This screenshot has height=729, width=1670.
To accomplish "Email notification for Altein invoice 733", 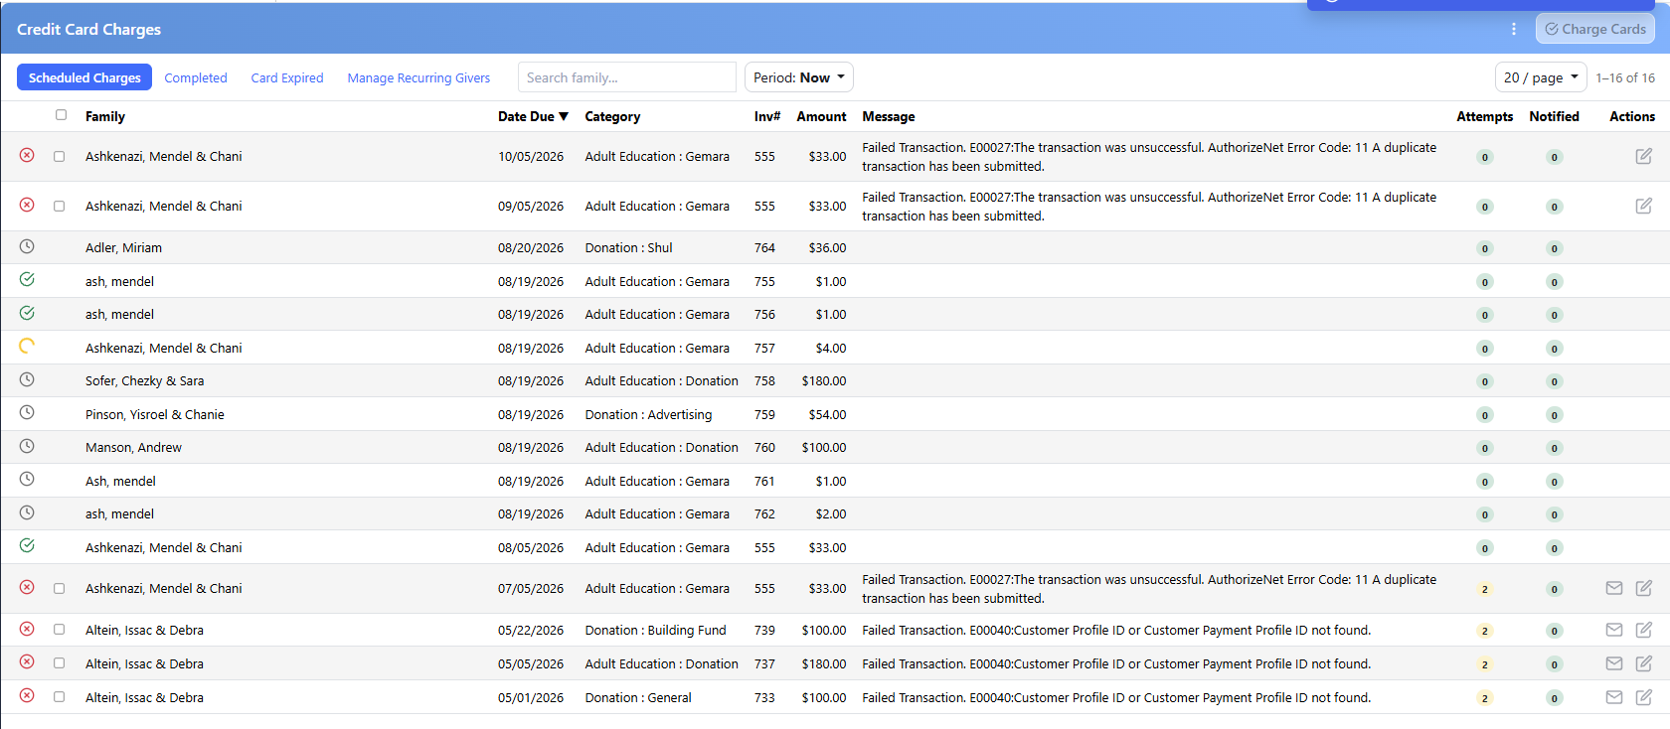I will click(1614, 697).
